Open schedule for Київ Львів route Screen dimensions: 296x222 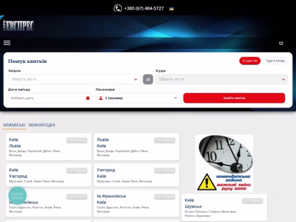point(77,141)
